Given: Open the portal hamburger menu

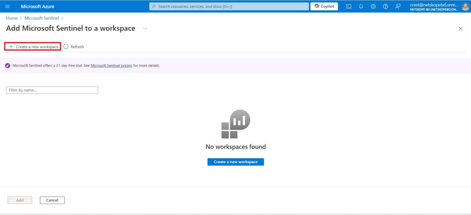Looking at the screenshot, I should [7, 6].
